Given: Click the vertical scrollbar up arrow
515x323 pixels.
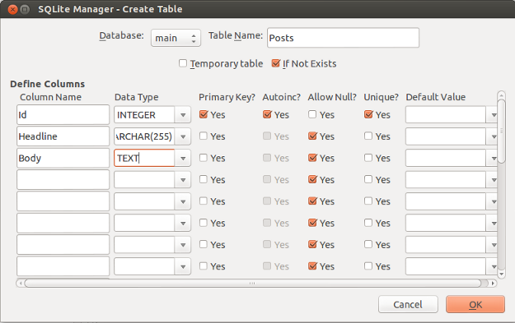Looking at the screenshot, I should point(501,95).
